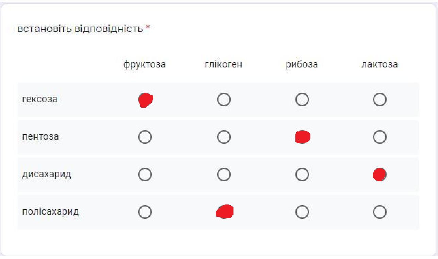
Task: Choose рибоза in the пентоза row
Action: coord(302,137)
